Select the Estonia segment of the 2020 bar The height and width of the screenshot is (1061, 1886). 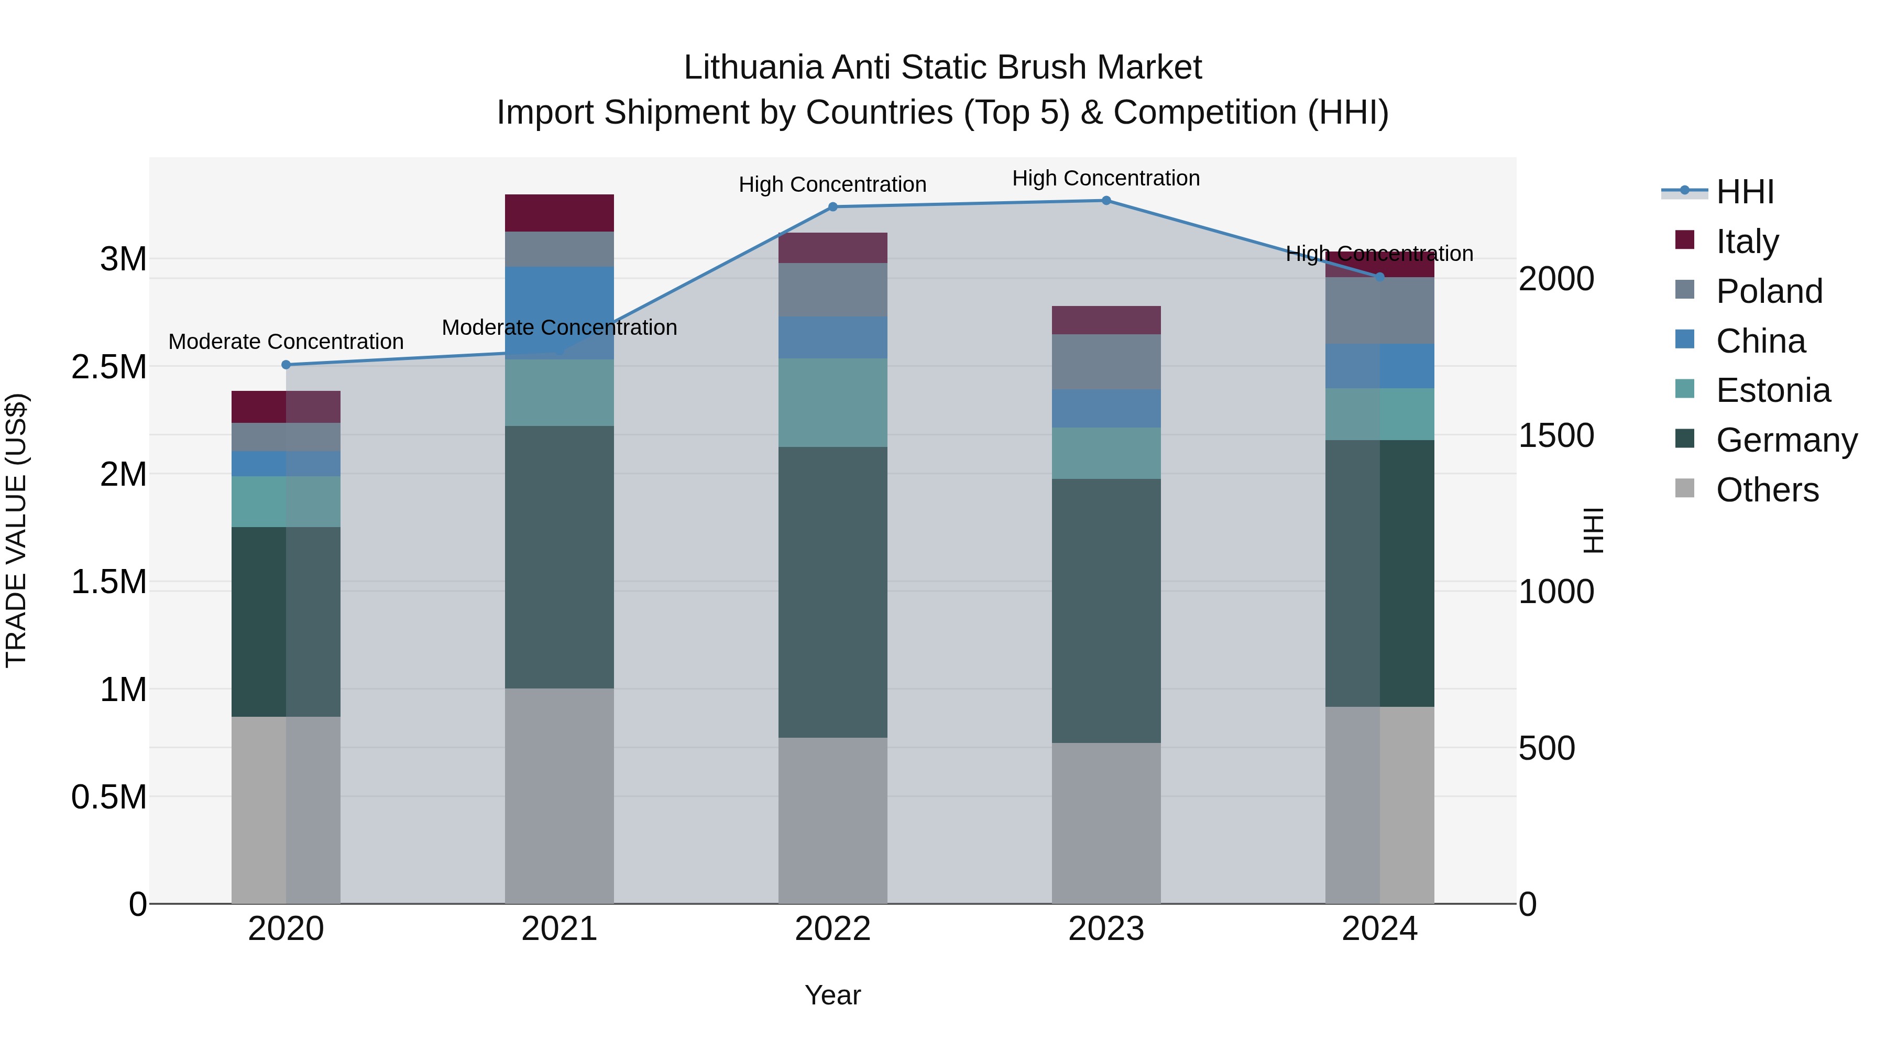286,501
